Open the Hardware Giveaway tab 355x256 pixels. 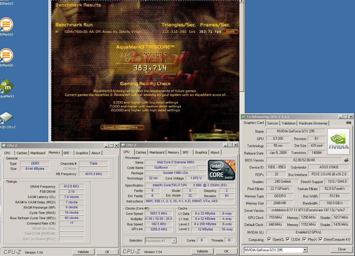(x=313, y=123)
